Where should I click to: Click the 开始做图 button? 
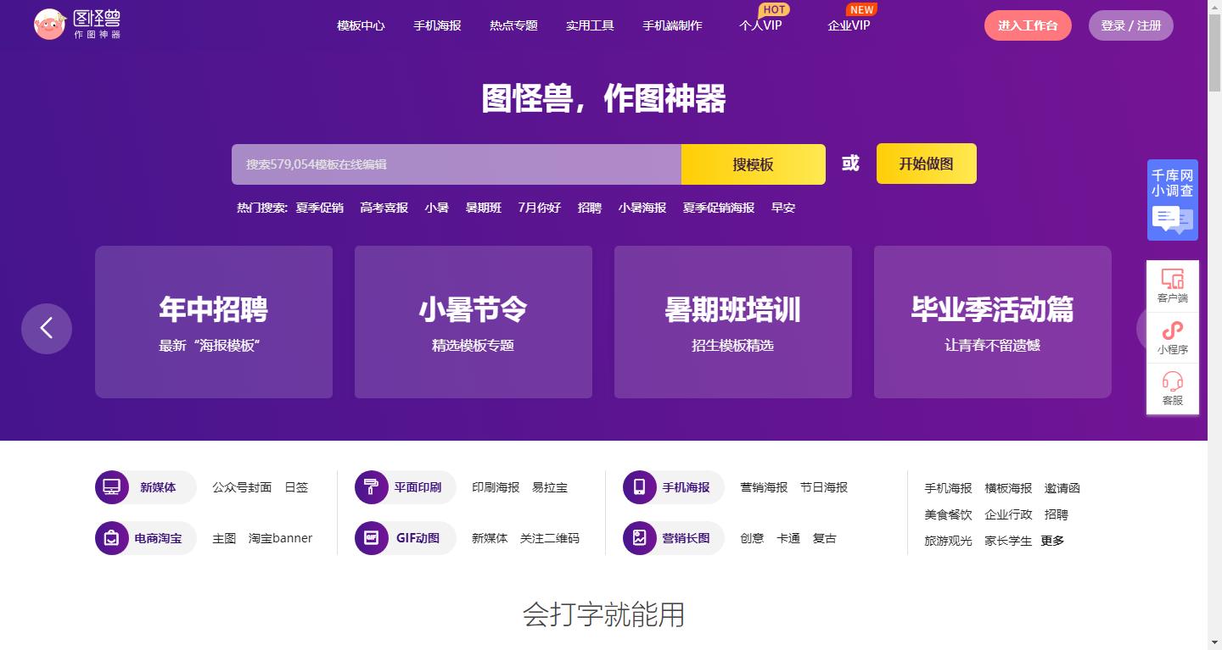coord(926,164)
